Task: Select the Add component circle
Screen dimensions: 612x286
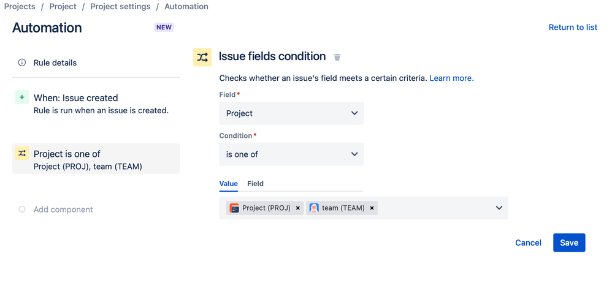Action: point(22,209)
